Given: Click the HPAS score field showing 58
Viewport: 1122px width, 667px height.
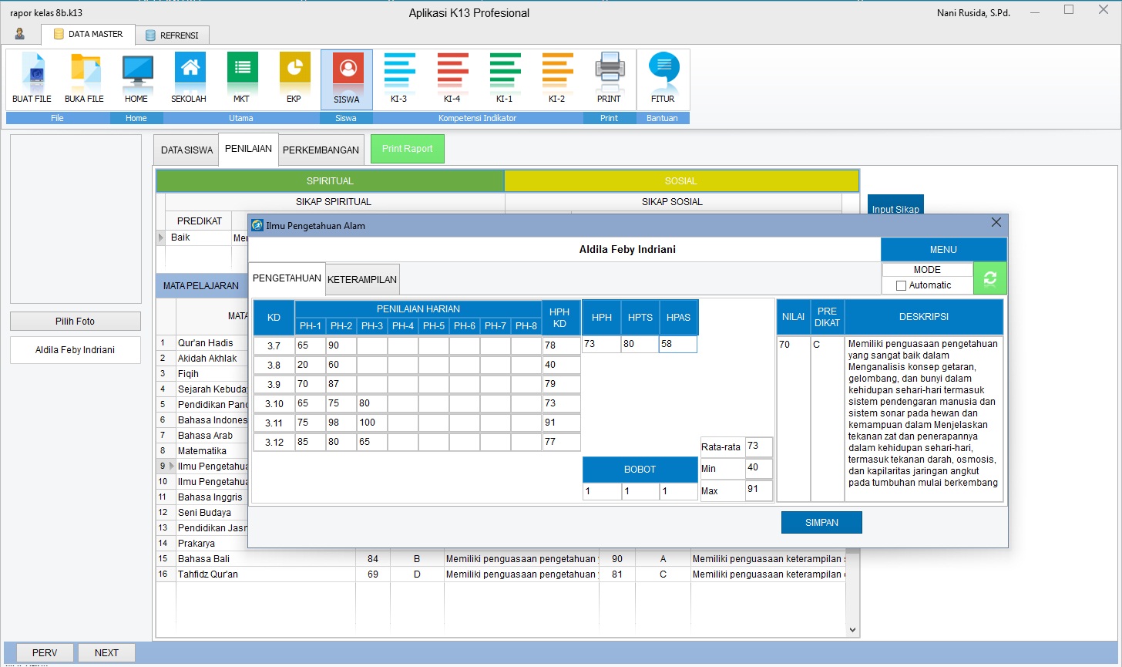Looking at the screenshot, I should (x=678, y=344).
